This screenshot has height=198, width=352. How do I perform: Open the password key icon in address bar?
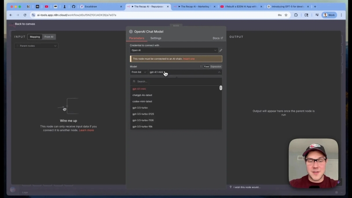[x=280, y=15]
